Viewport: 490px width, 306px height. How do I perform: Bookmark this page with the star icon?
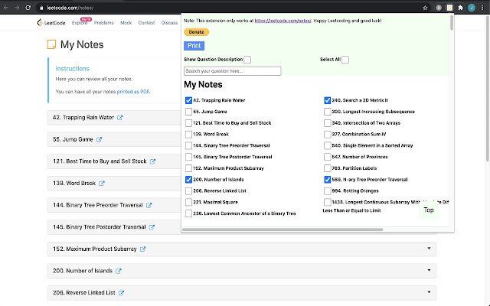(x=425, y=8)
